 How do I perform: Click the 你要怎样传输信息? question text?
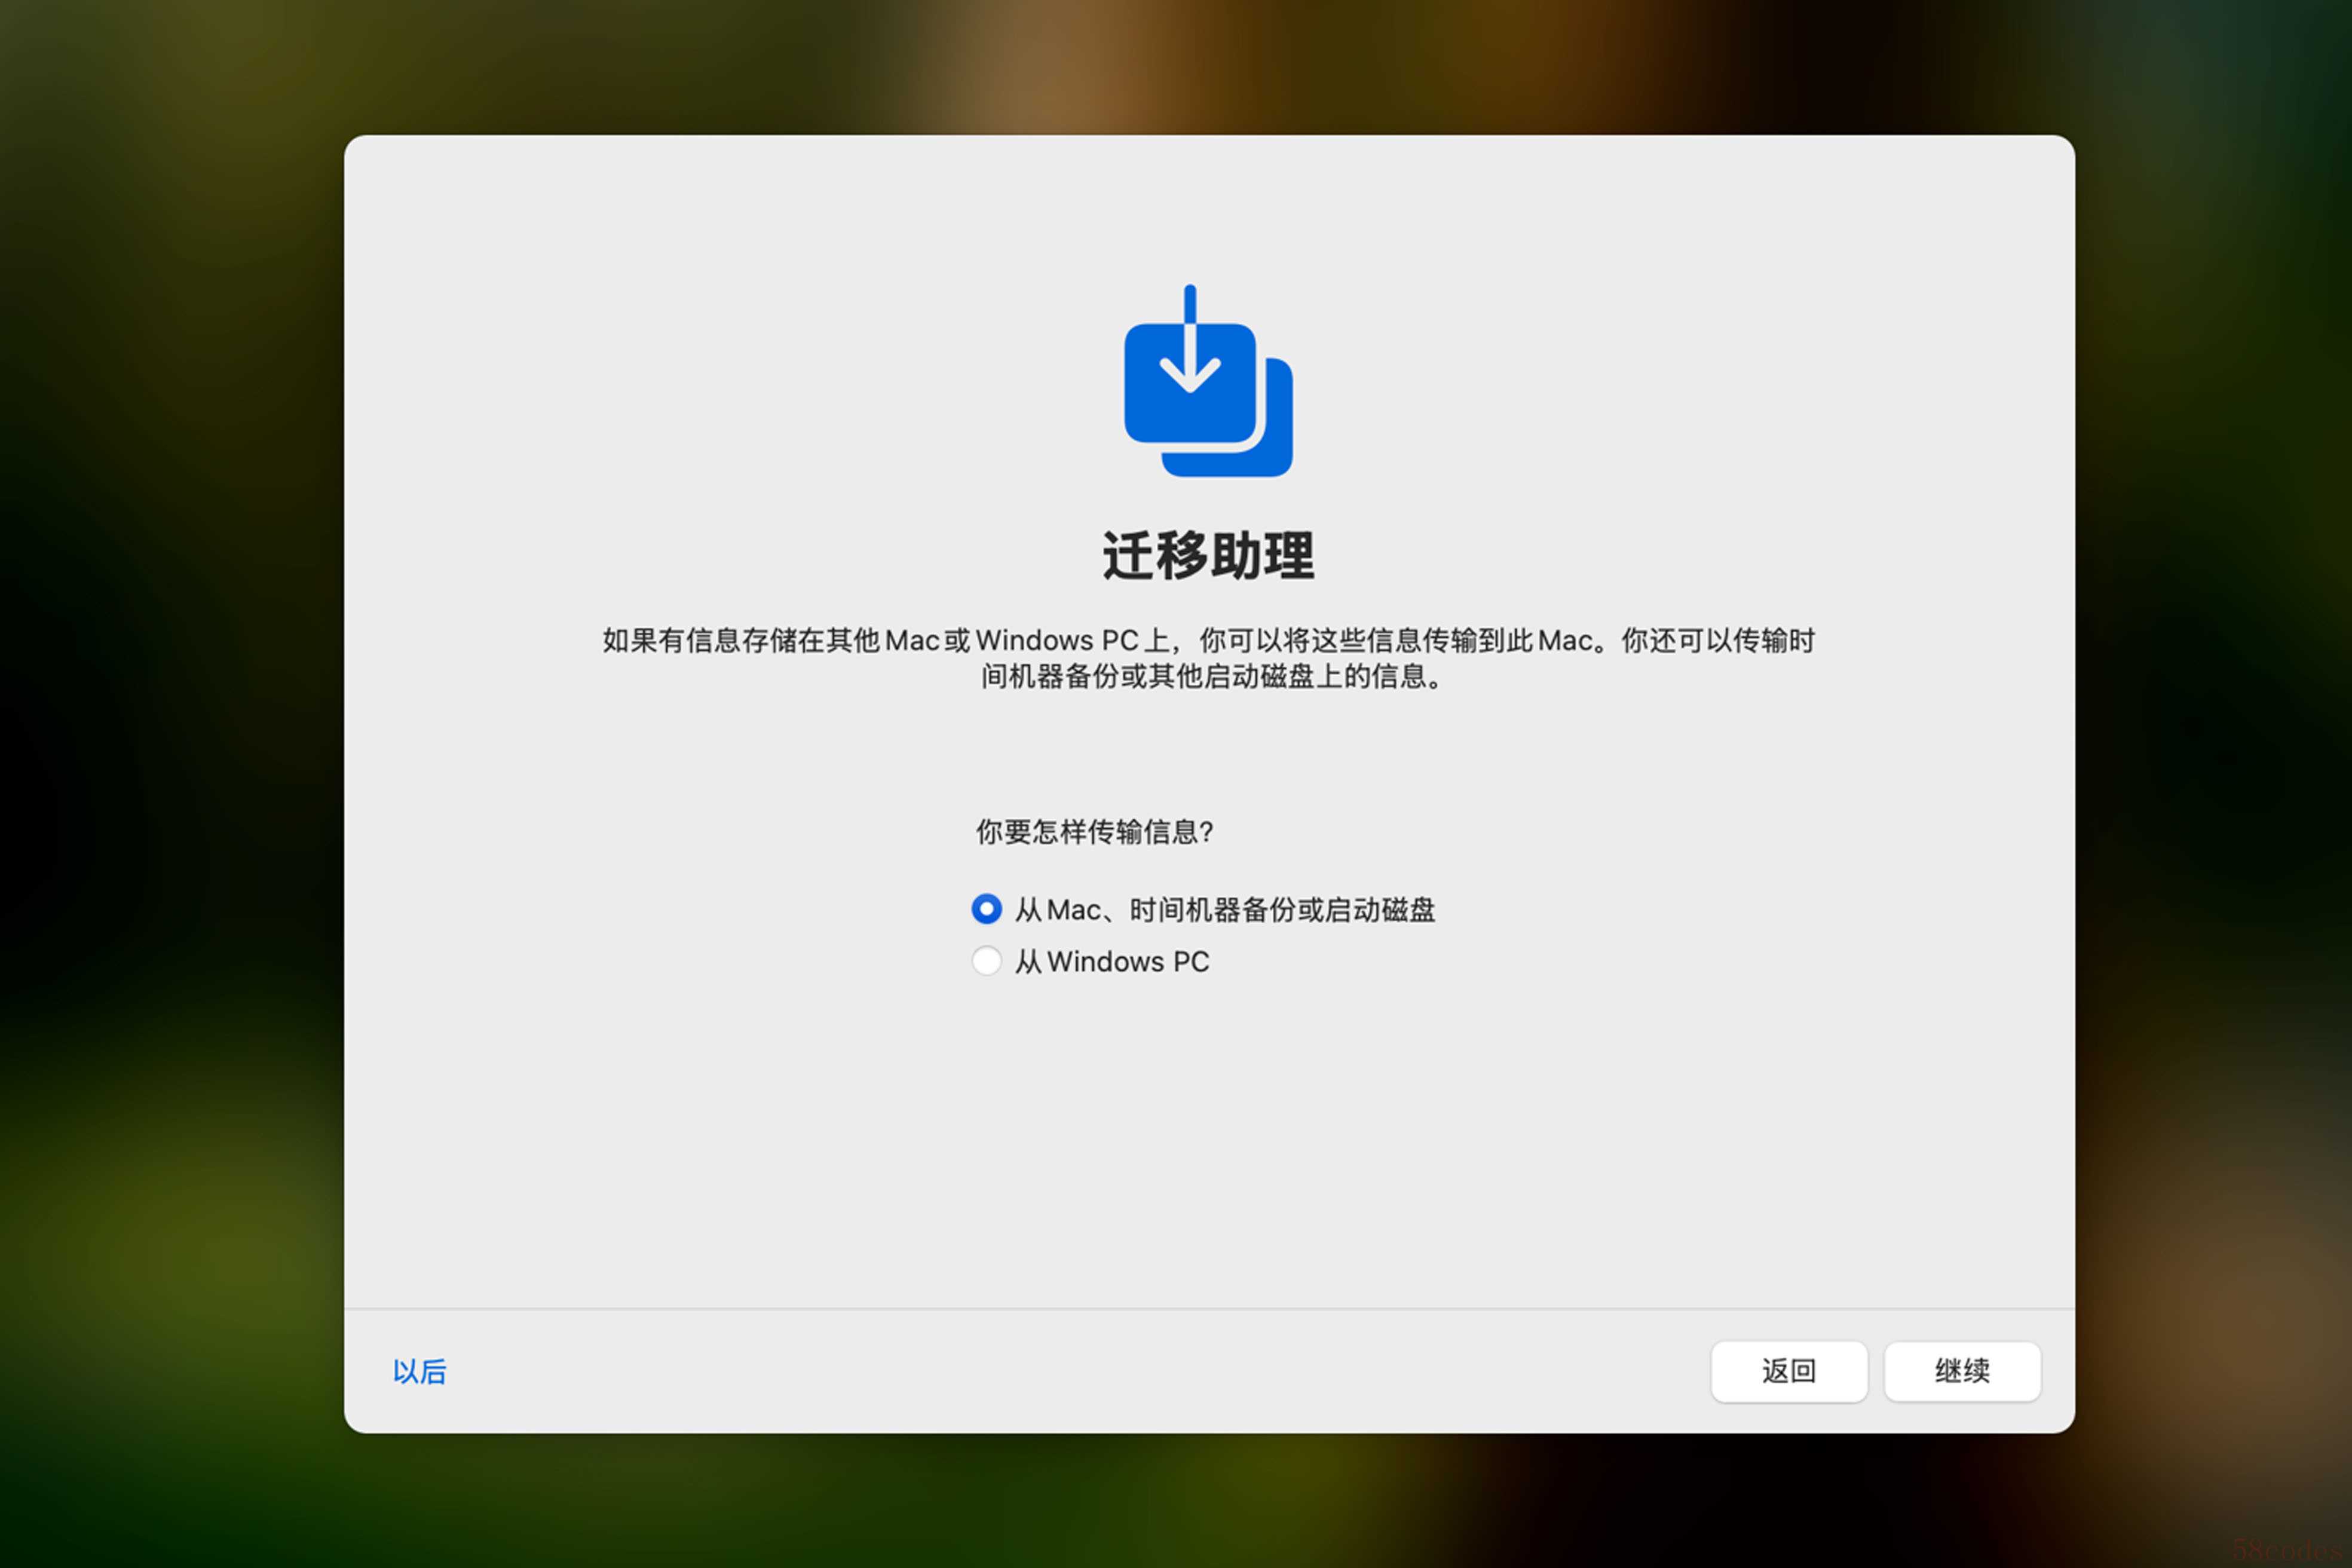(1094, 831)
